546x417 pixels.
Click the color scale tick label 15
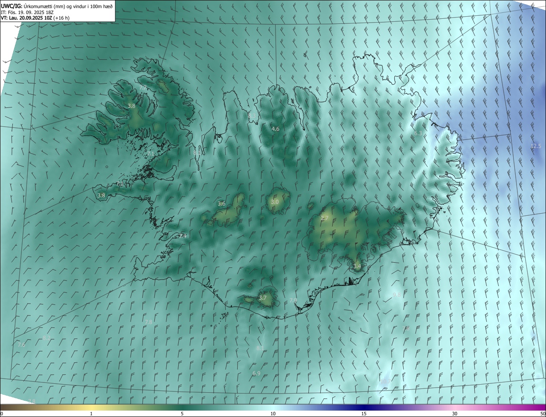(364, 414)
